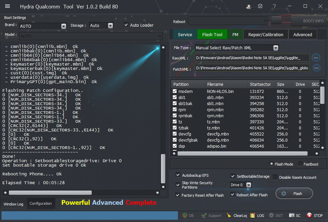Expand the Brand dropdown
The height and width of the screenshot is (222, 328).
pos(64,26)
